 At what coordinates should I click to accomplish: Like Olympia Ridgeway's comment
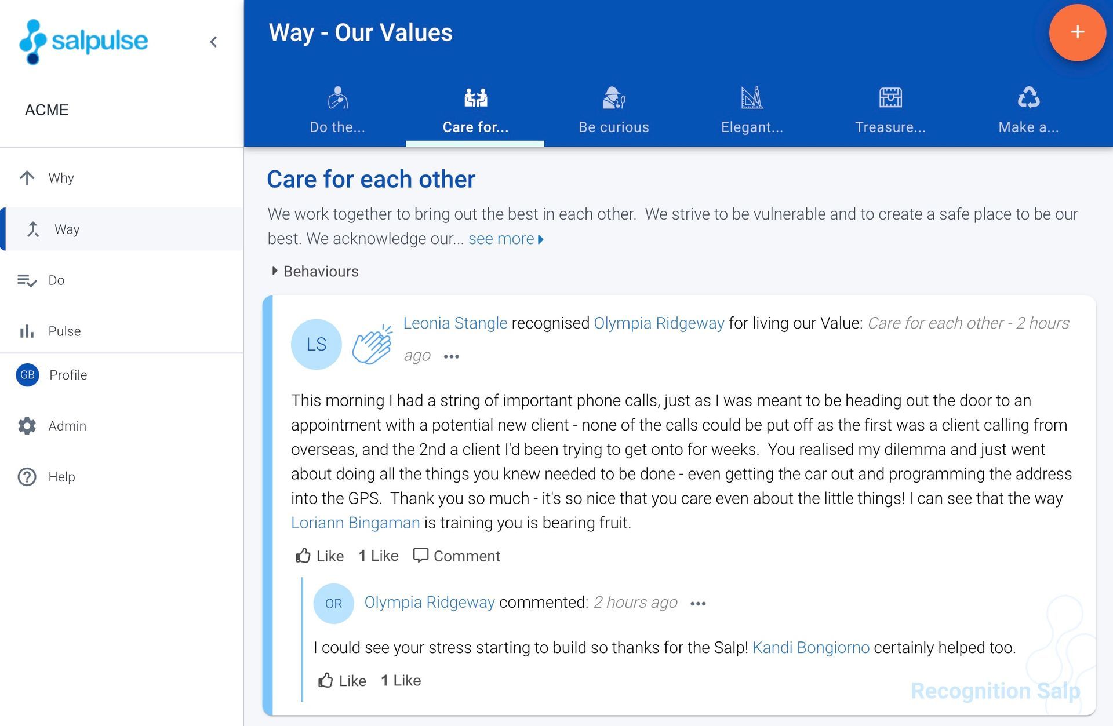[342, 680]
